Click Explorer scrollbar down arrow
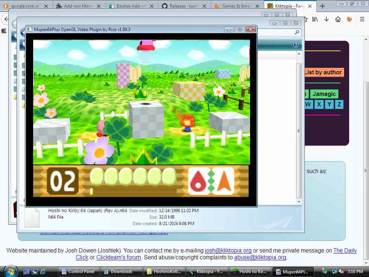This screenshot has height=277, width=369. [x=299, y=202]
